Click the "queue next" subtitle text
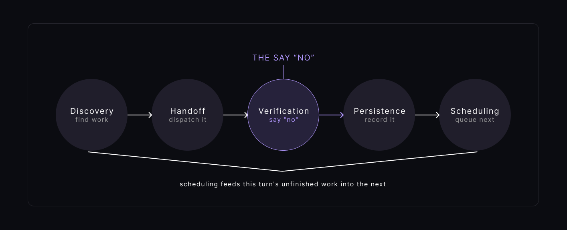The width and height of the screenshot is (567, 230). (x=475, y=120)
